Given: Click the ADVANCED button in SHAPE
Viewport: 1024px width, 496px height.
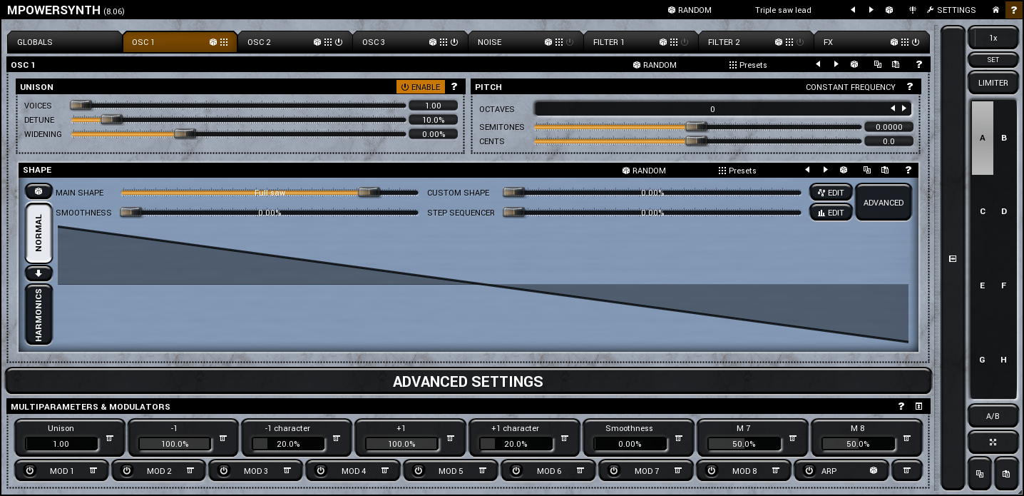Looking at the screenshot, I should 884,203.
